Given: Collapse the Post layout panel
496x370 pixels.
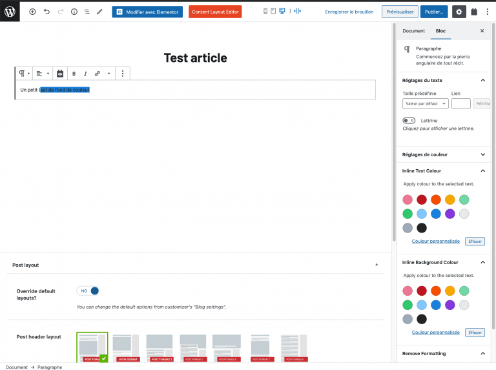Looking at the screenshot, I should point(377,265).
